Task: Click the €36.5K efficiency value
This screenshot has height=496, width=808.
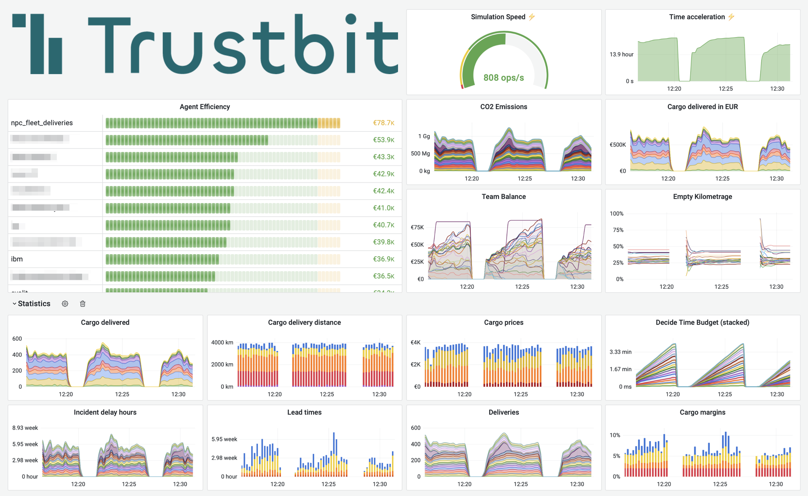Action: (384, 276)
